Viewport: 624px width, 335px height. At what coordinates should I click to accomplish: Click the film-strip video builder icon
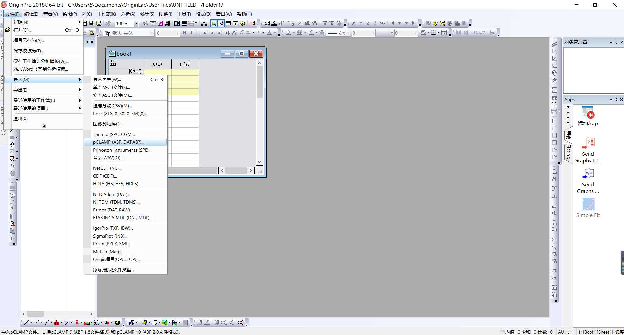click(x=167, y=23)
